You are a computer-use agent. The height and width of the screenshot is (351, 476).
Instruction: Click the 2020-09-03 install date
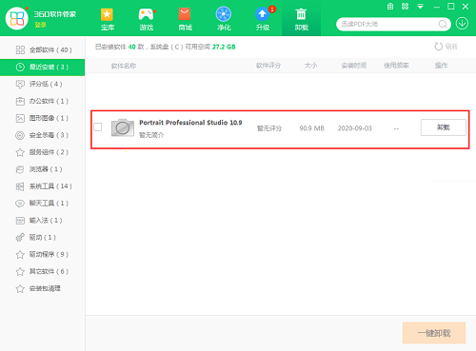pos(354,128)
